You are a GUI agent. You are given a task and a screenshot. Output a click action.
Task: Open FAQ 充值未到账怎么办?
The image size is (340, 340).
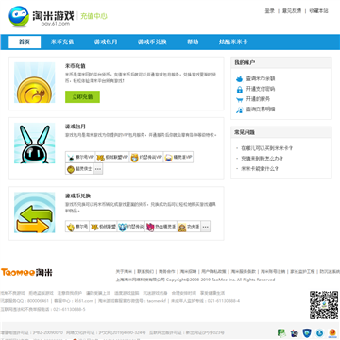[262, 159]
